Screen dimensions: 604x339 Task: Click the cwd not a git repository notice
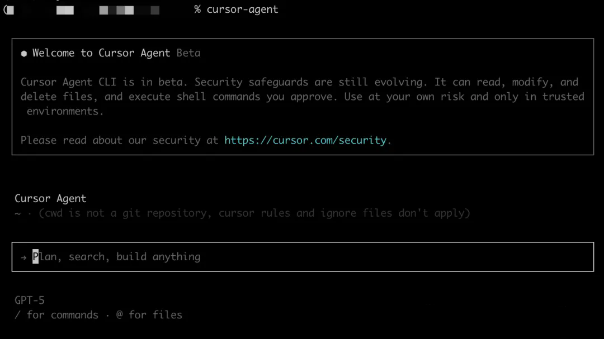[254, 213]
